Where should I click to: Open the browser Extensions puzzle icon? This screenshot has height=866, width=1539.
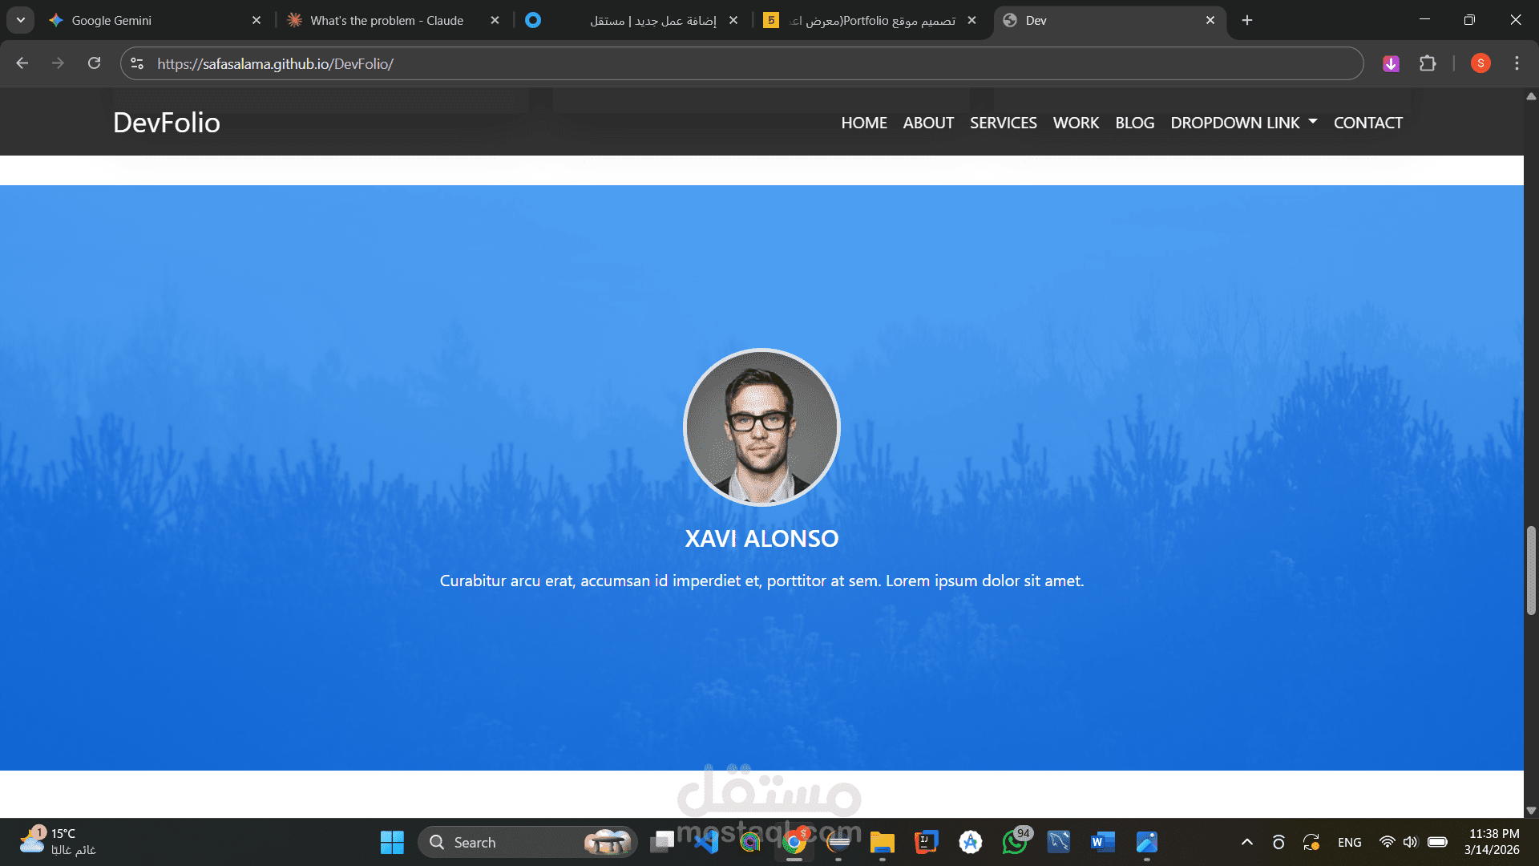pyautogui.click(x=1428, y=63)
